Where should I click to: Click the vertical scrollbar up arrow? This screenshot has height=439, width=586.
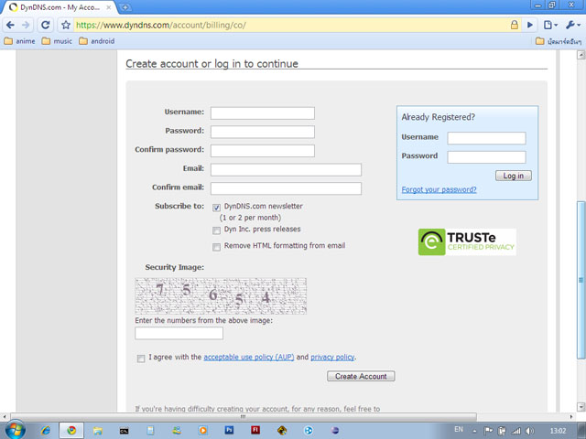click(581, 55)
